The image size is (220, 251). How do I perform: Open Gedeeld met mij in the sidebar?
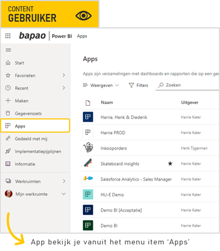pyautogui.click(x=35, y=138)
